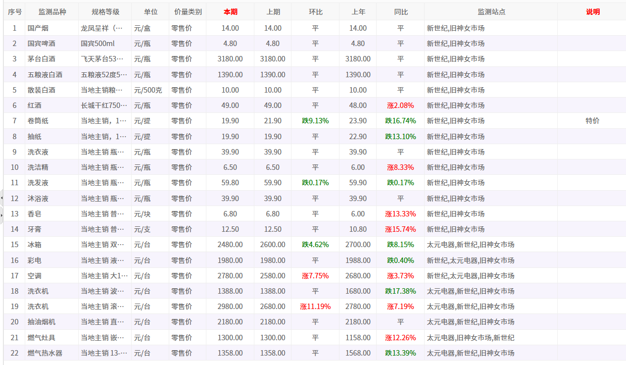The width and height of the screenshot is (626, 365).
Task: Click 跌8.15% in the 冰箱 row
Action: pos(400,245)
